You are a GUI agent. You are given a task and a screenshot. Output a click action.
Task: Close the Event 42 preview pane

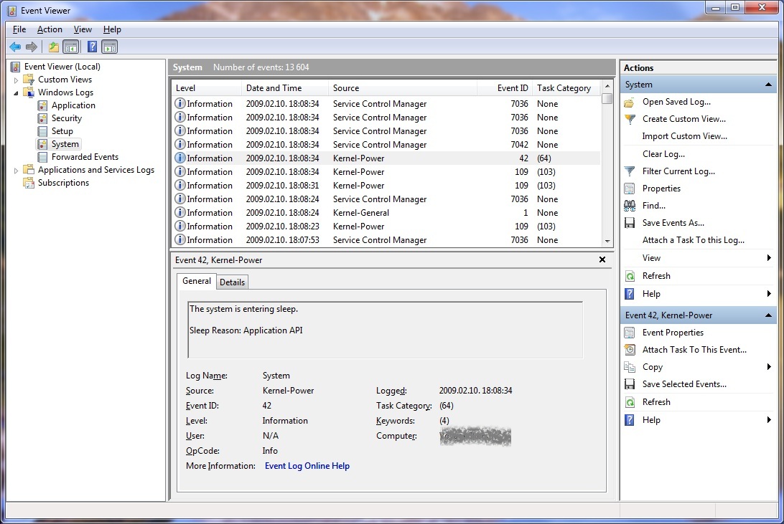(602, 259)
